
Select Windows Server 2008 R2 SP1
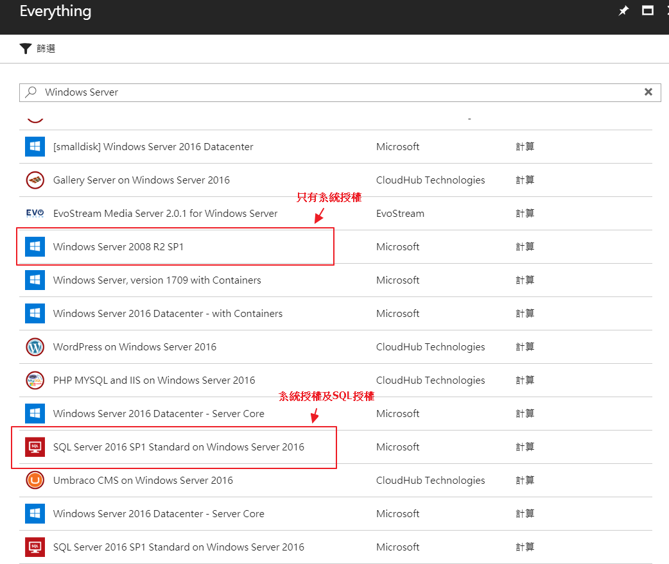point(118,247)
